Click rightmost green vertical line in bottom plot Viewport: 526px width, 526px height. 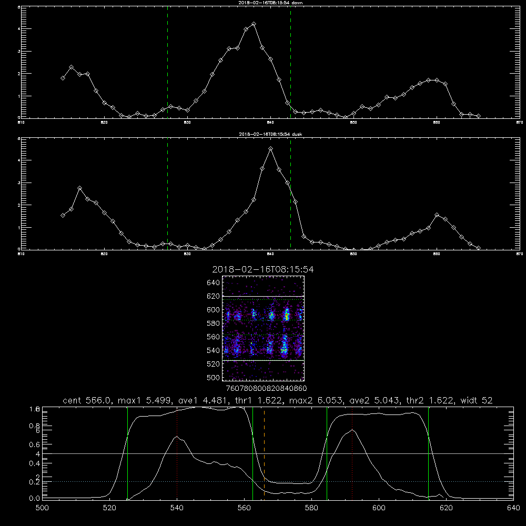pos(428,453)
